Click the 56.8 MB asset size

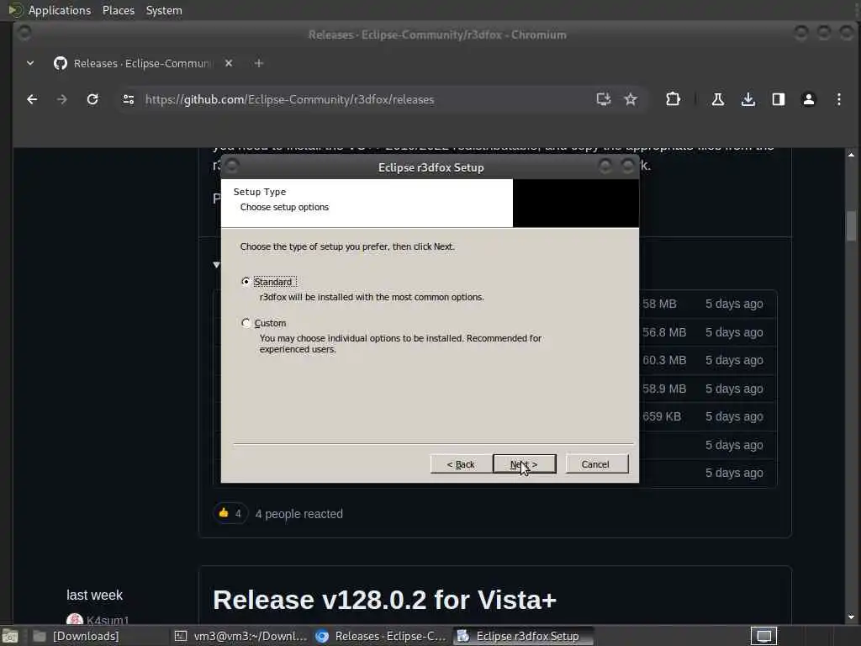[x=664, y=331]
